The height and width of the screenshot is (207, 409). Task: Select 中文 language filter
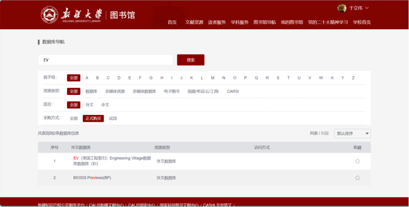tap(105, 105)
